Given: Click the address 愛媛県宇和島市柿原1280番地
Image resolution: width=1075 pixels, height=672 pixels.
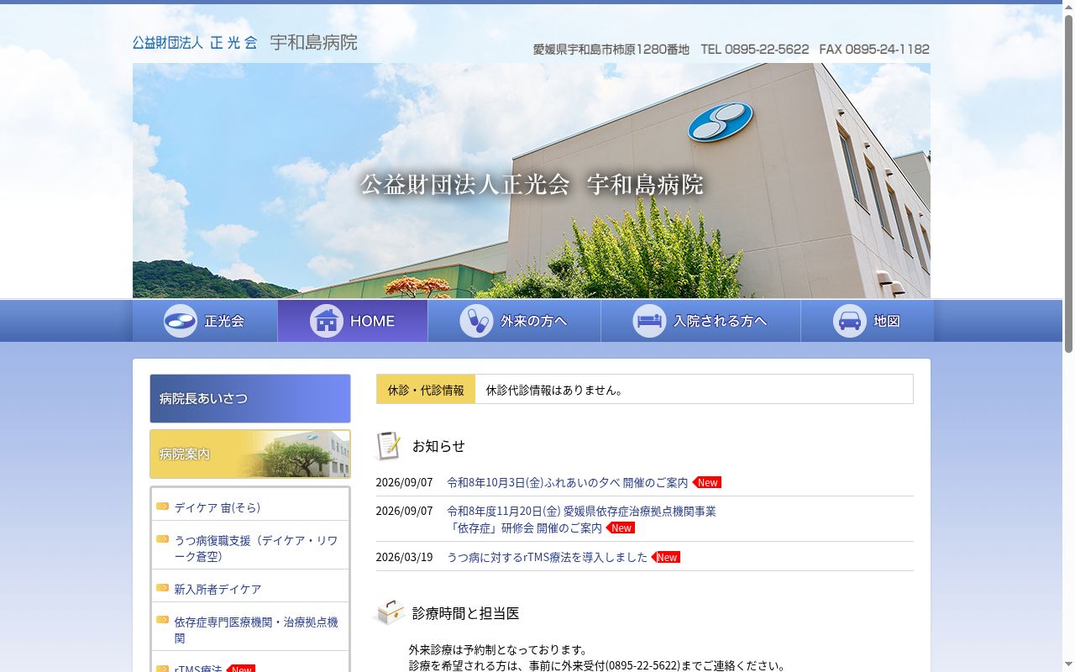Looking at the screenshot, I should (x=611, y=50).
